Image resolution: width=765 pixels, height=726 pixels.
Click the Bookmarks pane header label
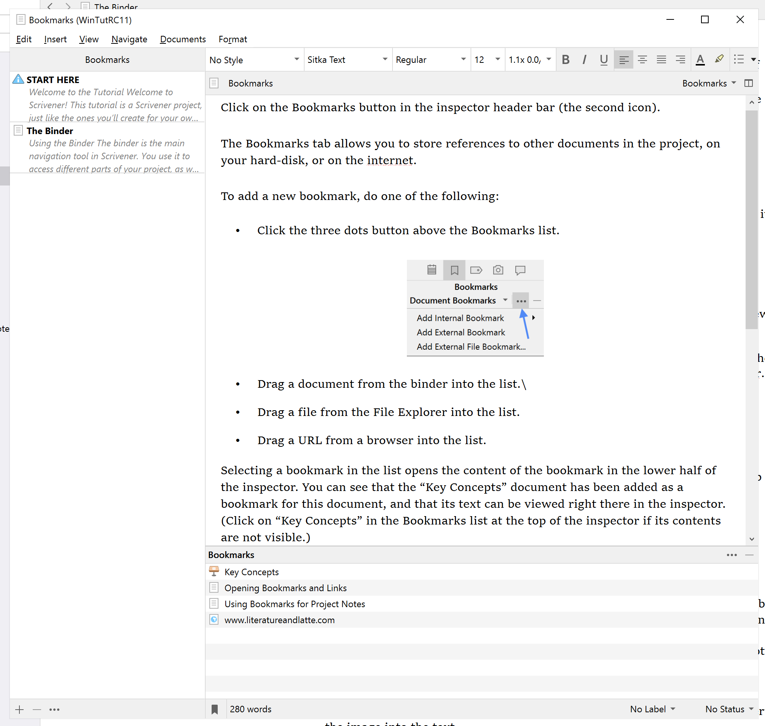pyautogui.click(x=231, y=555)
